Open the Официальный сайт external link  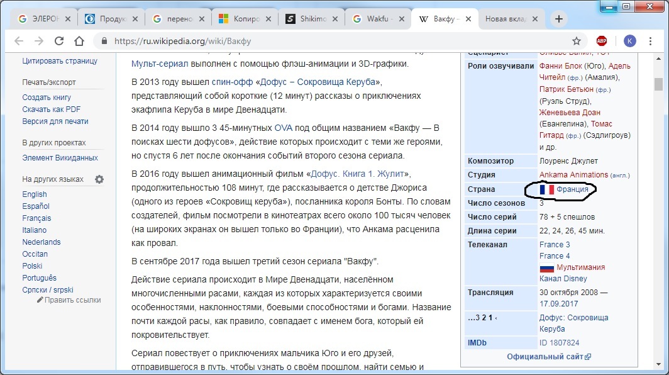pos(549,357)
